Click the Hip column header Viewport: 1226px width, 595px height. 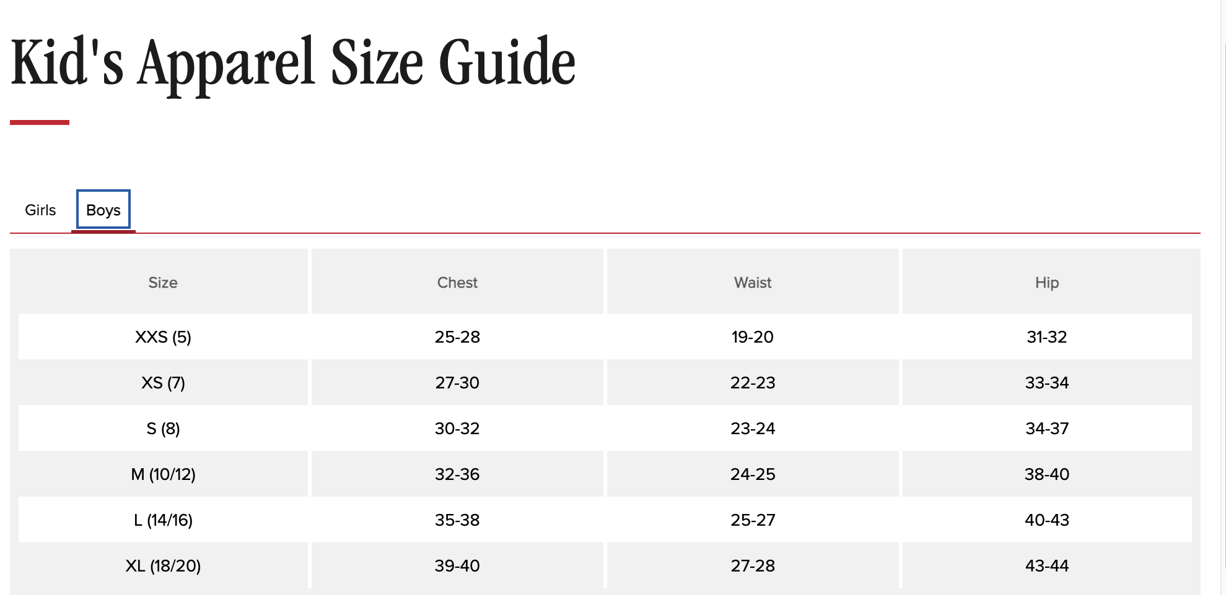tap(1047, 283)
